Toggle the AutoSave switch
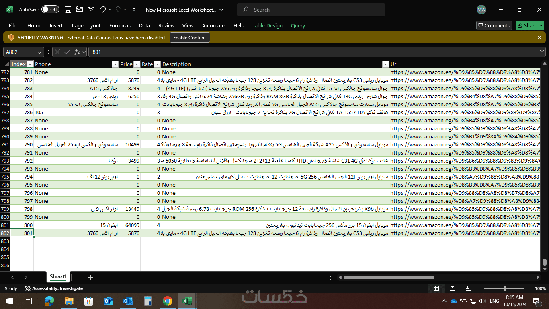 click(x=50, y=10)
